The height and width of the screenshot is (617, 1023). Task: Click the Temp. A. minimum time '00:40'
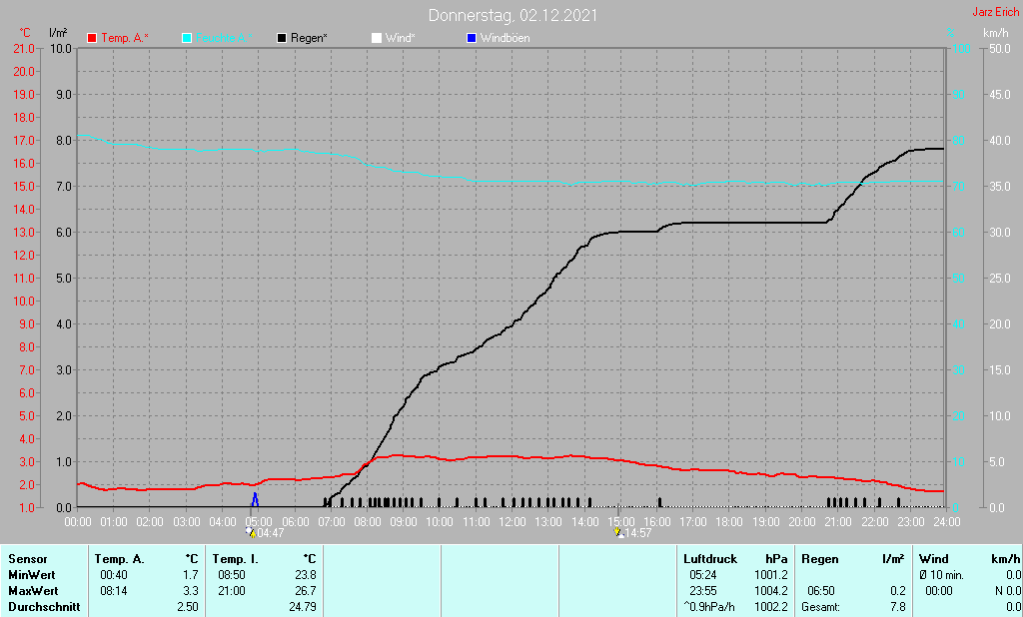[x=114, y=575]
